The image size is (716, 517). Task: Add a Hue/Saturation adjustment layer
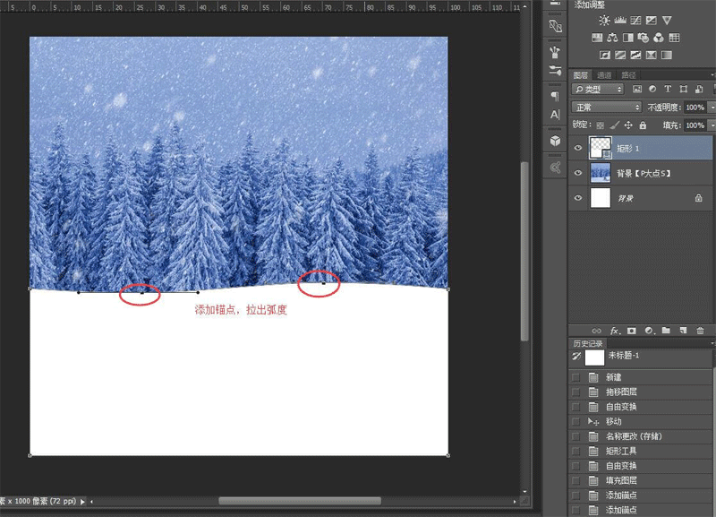597,38
